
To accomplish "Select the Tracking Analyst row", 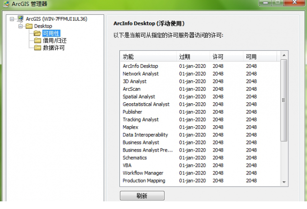I will pos(200,120).
